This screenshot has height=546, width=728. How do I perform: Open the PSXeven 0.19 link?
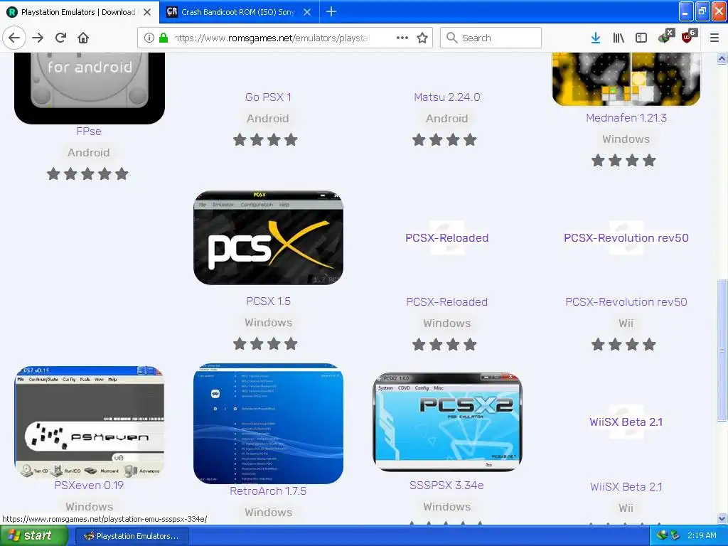tap(89, 486)
